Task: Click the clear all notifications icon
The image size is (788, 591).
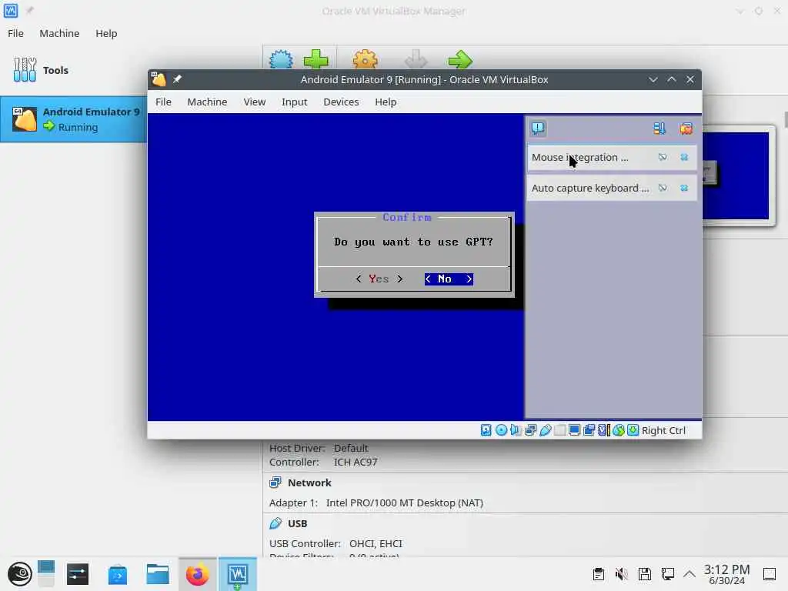Action: point(686,129)
